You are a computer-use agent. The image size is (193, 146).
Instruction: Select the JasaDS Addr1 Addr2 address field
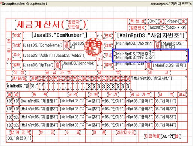pyautogui.click(x=54, y=55)
